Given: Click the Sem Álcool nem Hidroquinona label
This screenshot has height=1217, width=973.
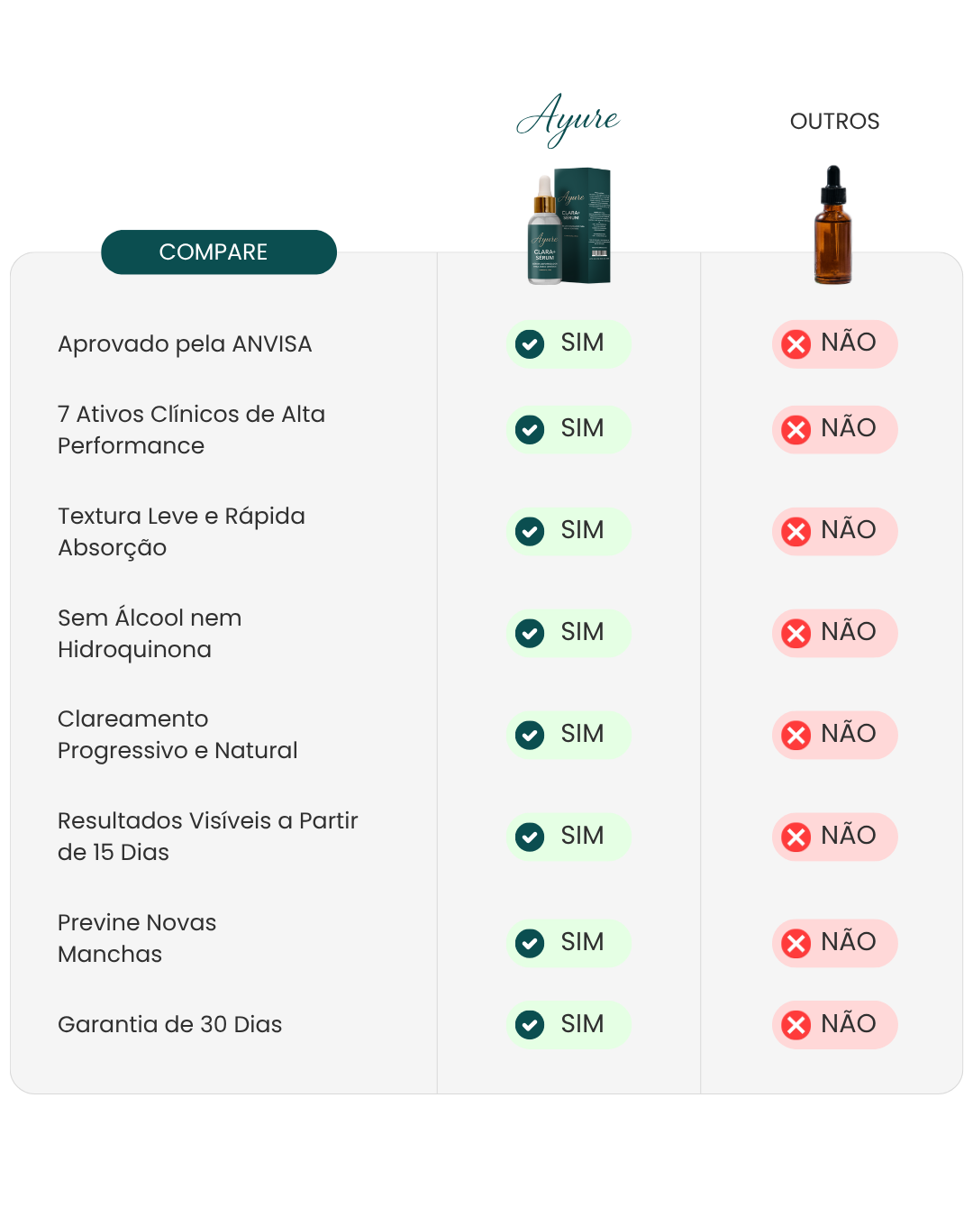Looking at the screenshot, I should (x=150, y=634).
